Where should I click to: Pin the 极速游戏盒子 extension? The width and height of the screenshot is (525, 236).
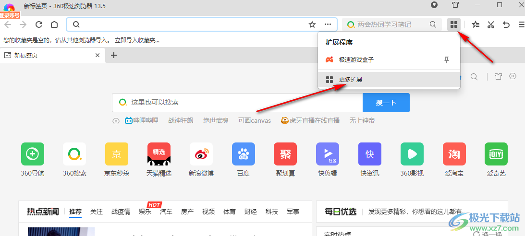446,60
